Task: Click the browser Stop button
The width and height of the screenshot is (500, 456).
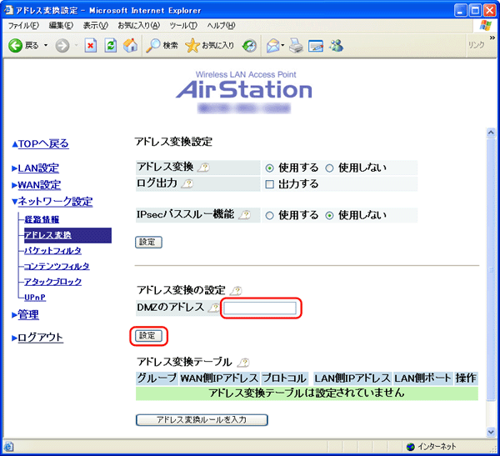Action: 91,45
